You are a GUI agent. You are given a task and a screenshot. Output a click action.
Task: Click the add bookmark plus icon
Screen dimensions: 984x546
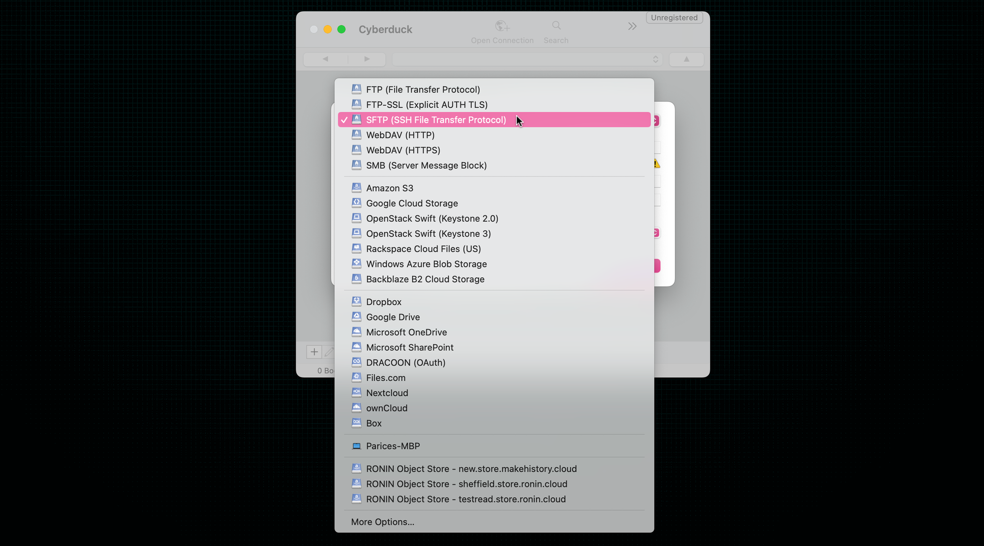pyautogui.click(x=314, y=352)
